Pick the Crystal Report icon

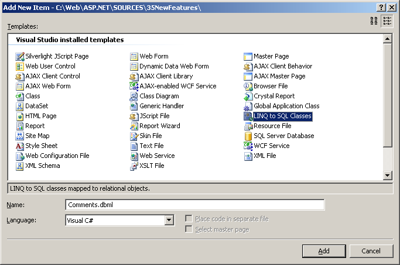tap(248, 96)
